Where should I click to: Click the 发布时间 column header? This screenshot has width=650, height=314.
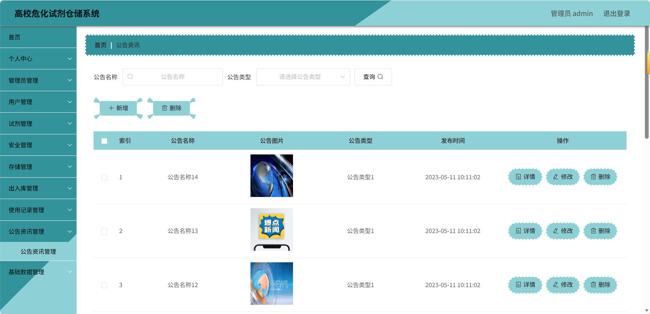pos(453,141)
